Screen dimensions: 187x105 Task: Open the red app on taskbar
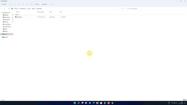[108, 103]
